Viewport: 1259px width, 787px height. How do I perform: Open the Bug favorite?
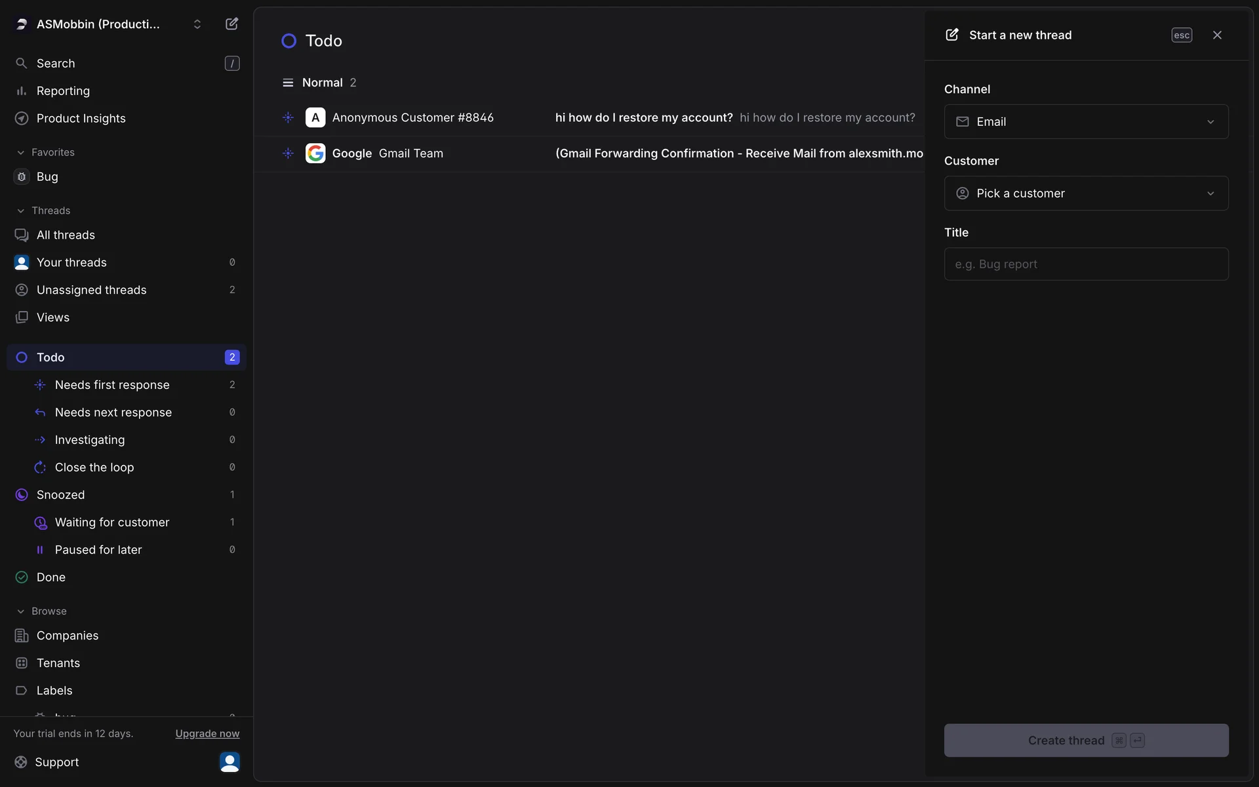(47, 177)
